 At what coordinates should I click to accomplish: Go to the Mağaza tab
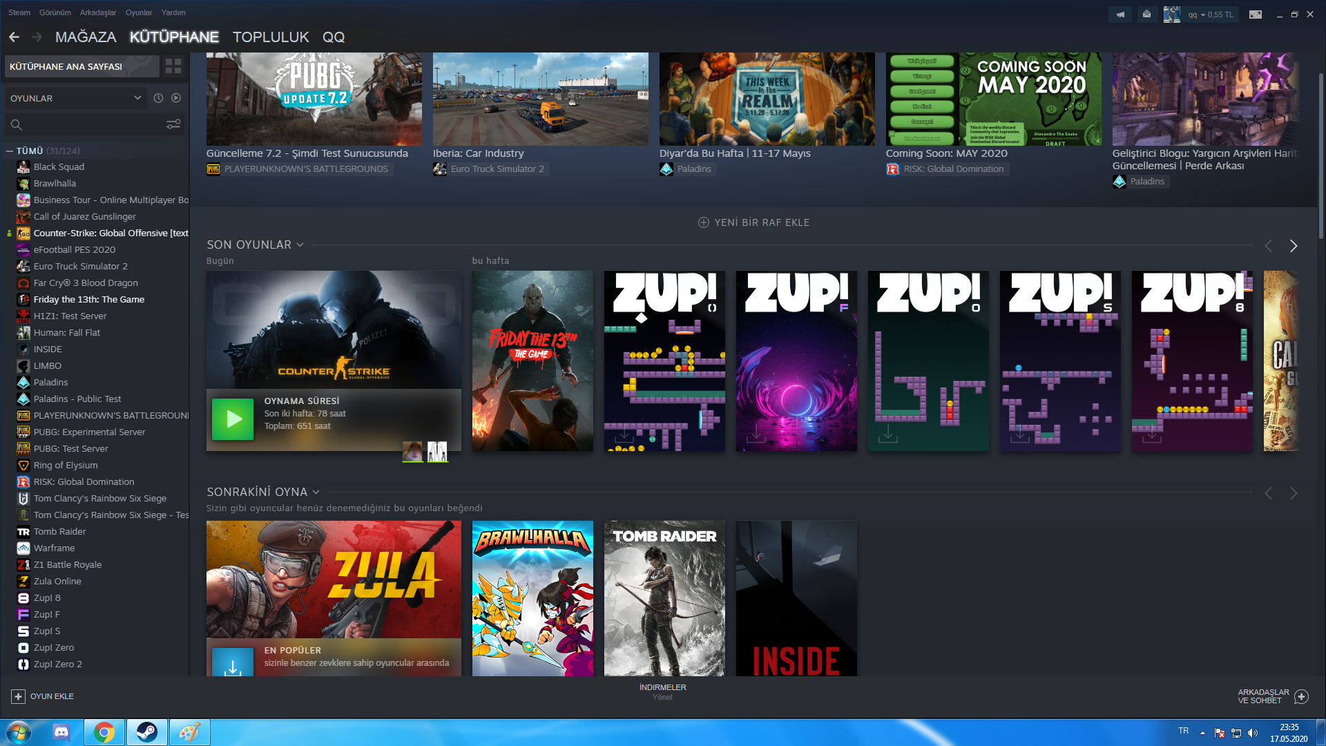(86, 37)
